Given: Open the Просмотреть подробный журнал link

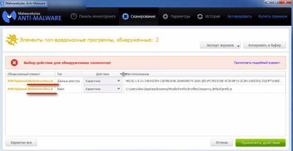Looking at the screenshot, I should click(257, 63).
